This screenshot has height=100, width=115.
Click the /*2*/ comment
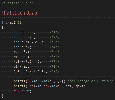pos(54,37)
